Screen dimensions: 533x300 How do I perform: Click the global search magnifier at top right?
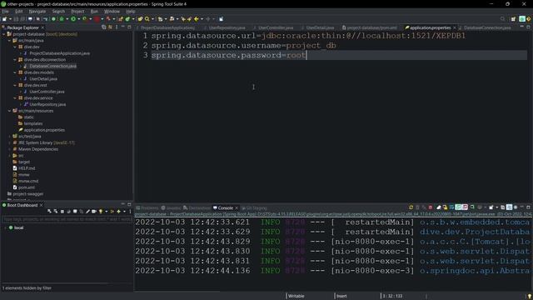pyautogui.click(x=502, y=19)
